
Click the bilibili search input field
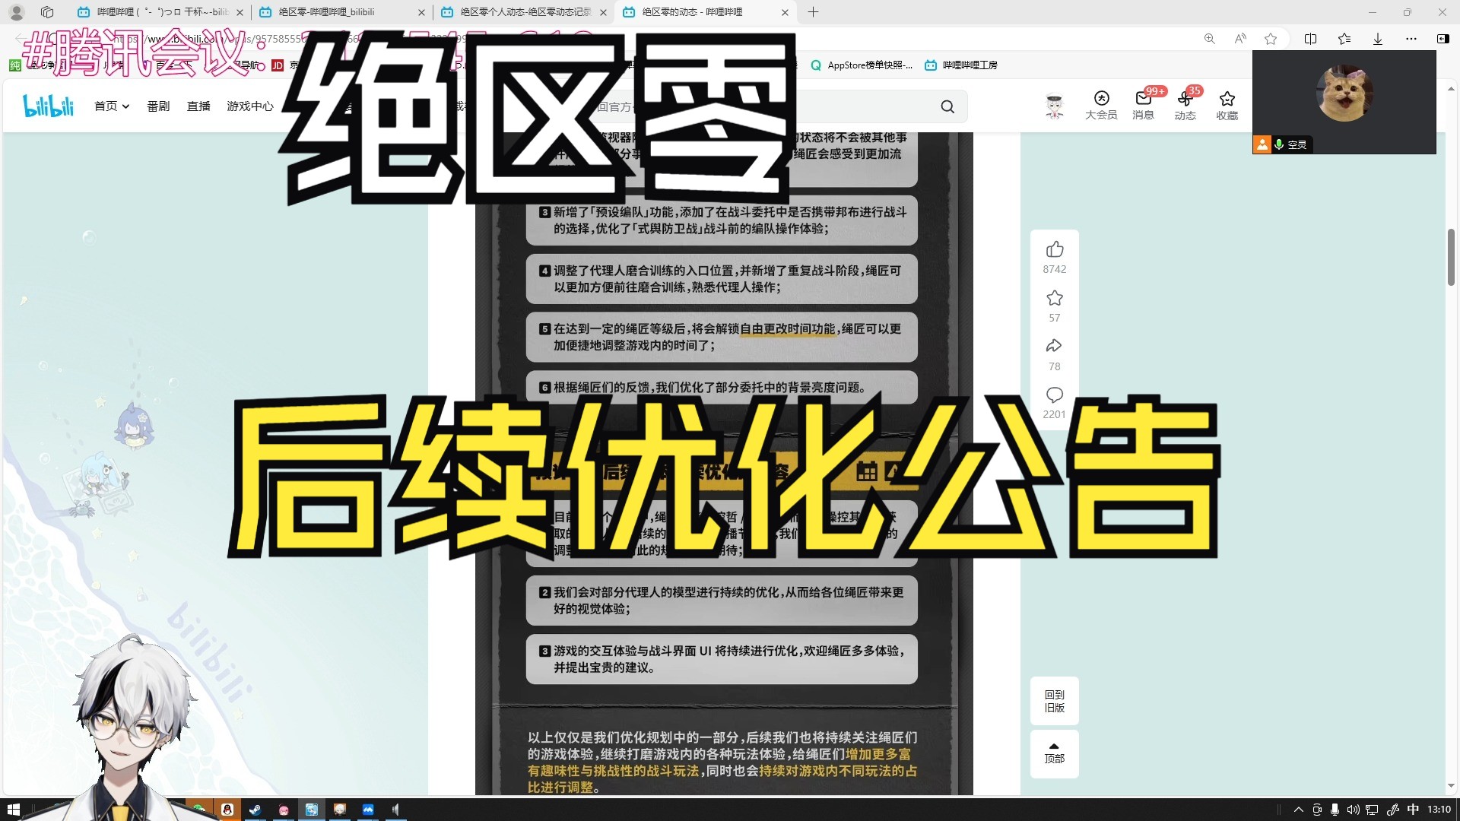click(x=760, y=106)
